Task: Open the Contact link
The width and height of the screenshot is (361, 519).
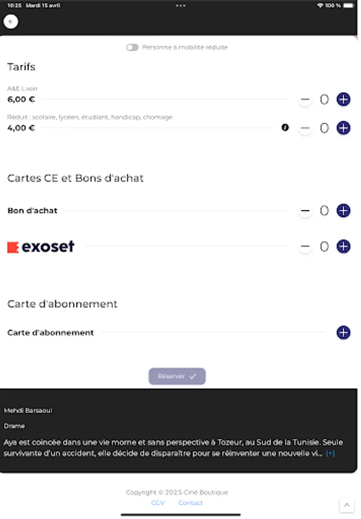Action: (x=190, y=503)
